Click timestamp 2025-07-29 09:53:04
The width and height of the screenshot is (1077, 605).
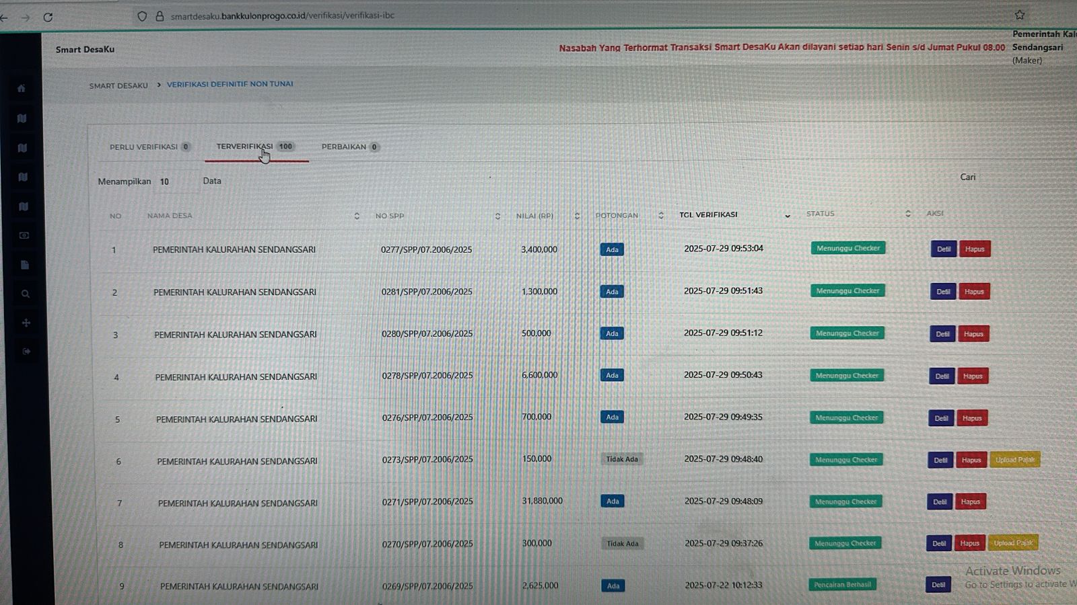(x=724, y=248)
